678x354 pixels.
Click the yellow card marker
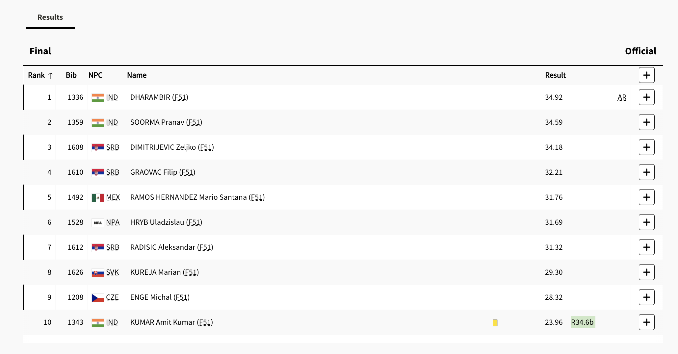(495, 323)
